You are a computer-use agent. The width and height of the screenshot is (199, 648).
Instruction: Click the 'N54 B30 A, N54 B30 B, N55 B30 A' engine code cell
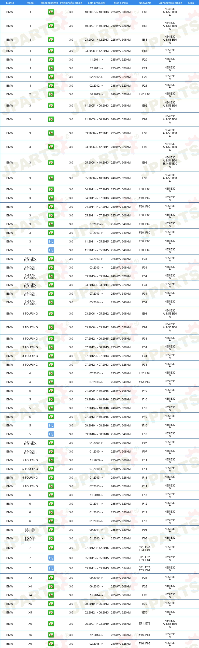click(x=170, y=162)
